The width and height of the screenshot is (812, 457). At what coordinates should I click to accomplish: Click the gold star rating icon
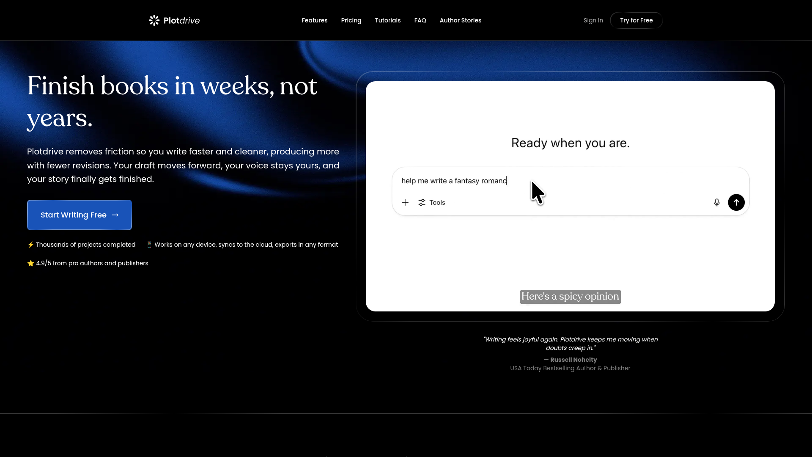click(x=30, y=263)
